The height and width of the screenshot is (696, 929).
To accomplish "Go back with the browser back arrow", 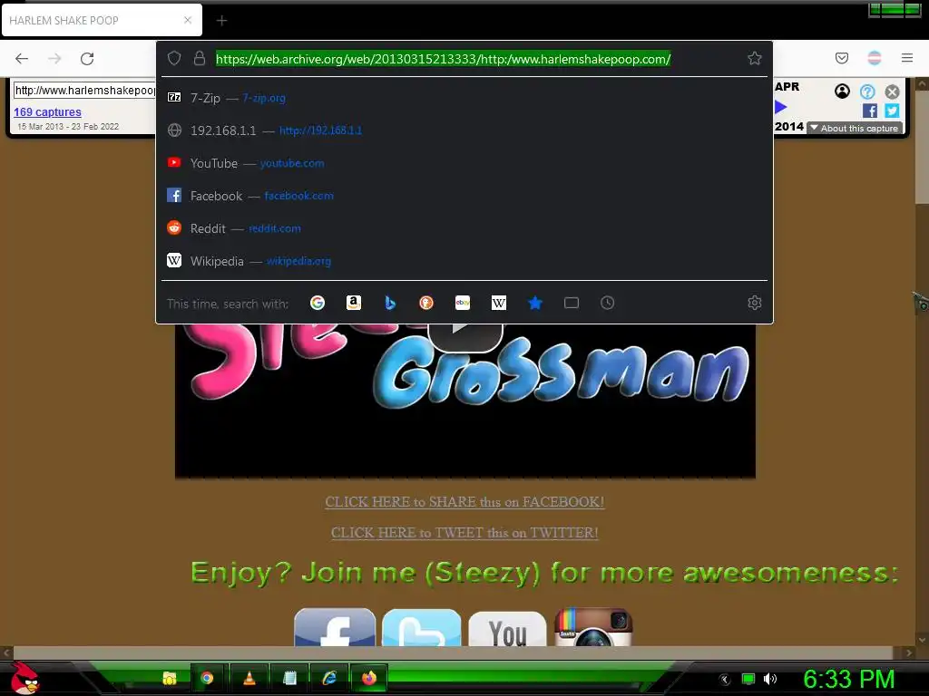I will tap(22, 59).
